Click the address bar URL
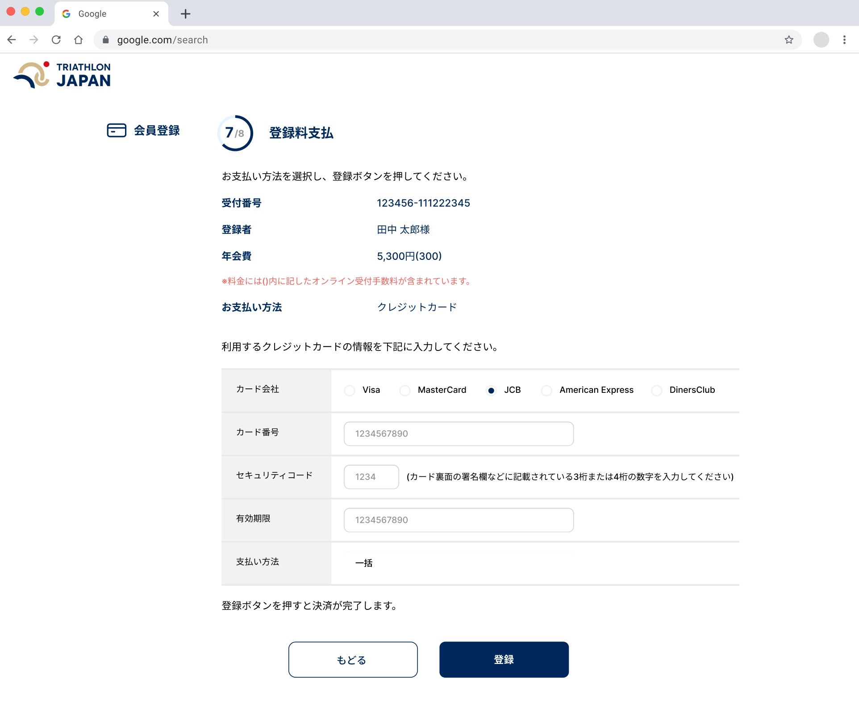 [x=163, y=40]
